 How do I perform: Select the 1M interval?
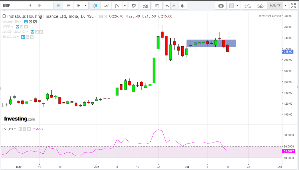[x=68, y=6]
